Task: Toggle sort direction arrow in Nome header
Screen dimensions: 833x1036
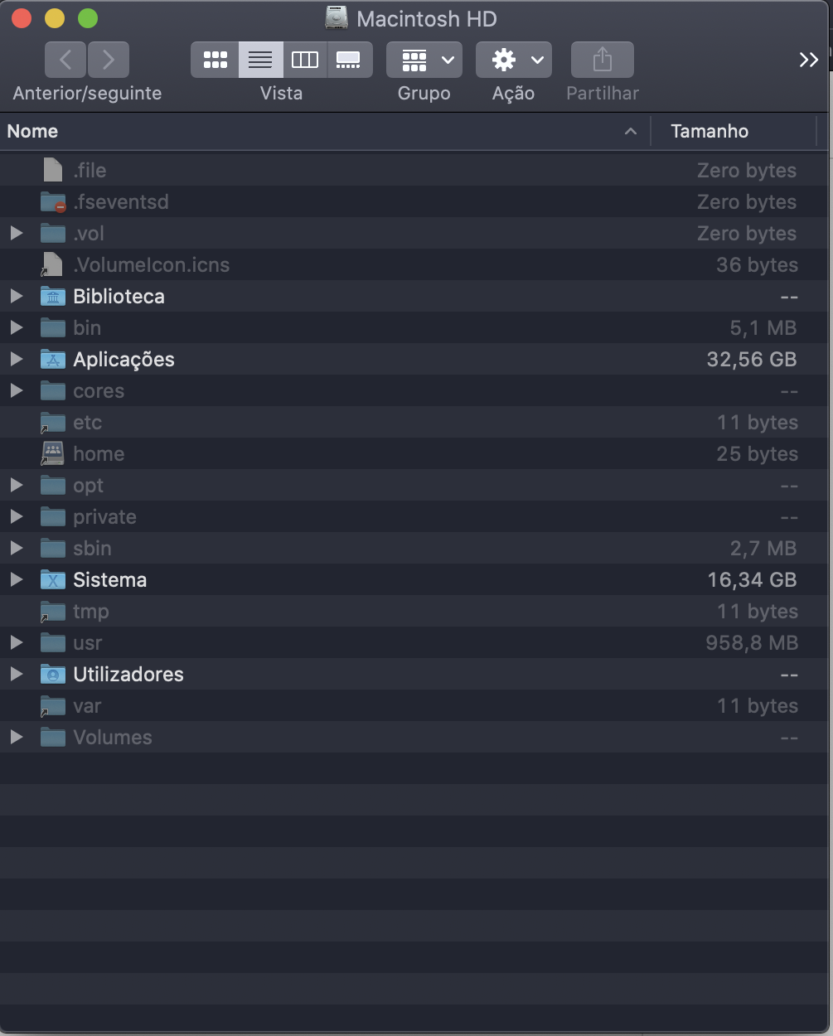Action: point(631,131)
